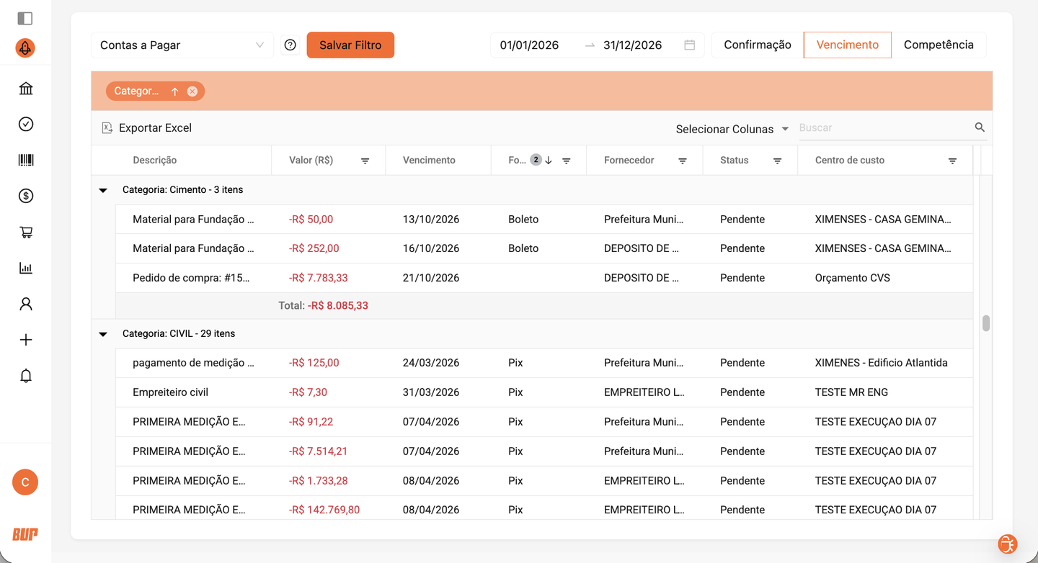The image size is (1038, 563).
Task: Collapse the Categoria: CIVIL group
Action: [x=103, y=334]
